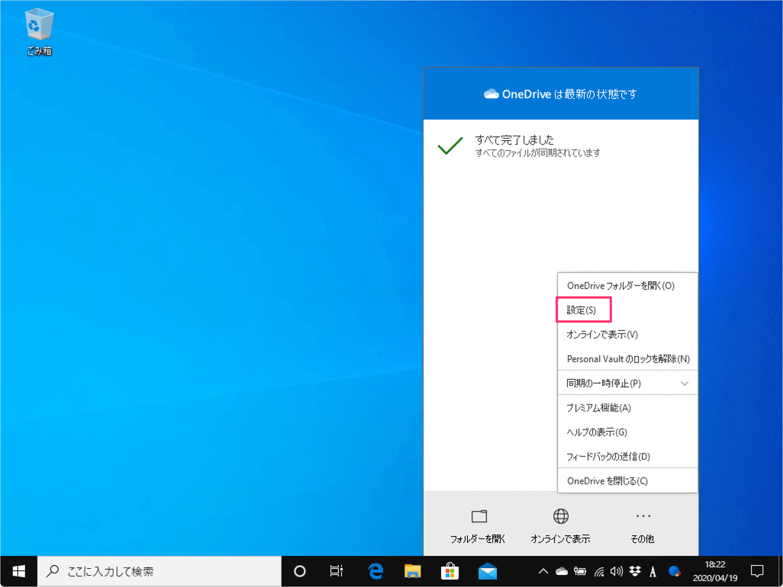This screenshot has width=783, height=587.
Task: Click the IME input mode A icon
Action: [653, 571]
